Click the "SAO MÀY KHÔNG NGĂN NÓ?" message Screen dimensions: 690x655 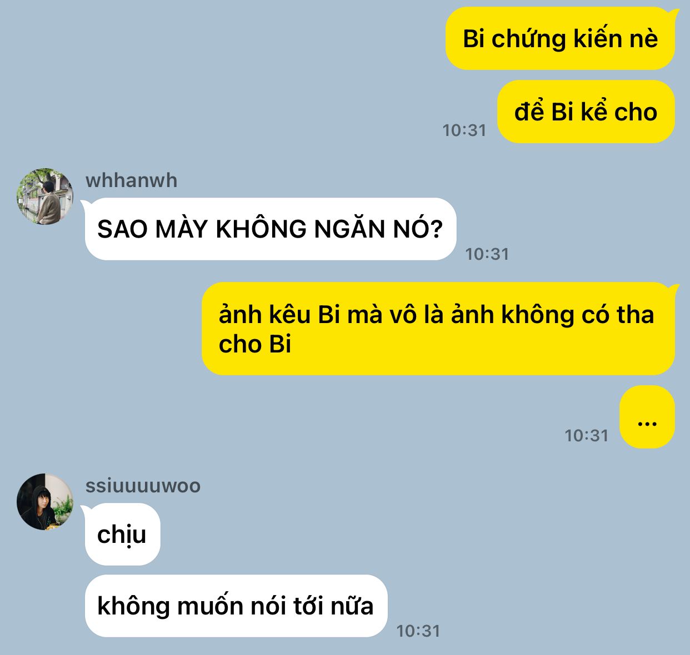point(271,229)
